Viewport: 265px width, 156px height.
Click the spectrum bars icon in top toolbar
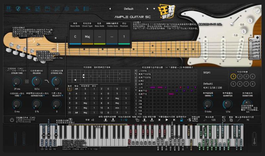click(77, 9)
